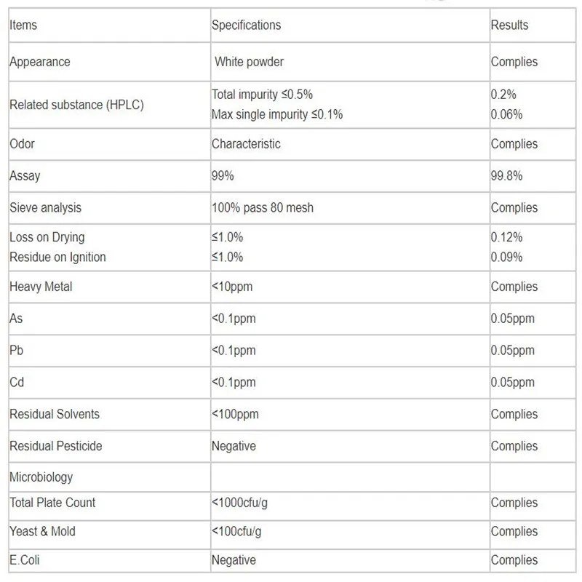Click the Residue on Ignition label

(57, 257)
